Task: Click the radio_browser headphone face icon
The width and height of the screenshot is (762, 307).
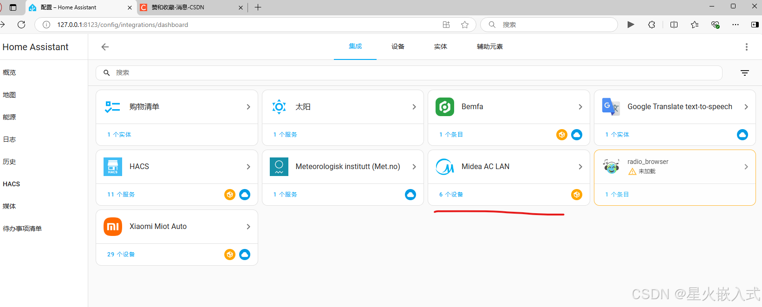Action: (611, 166)
